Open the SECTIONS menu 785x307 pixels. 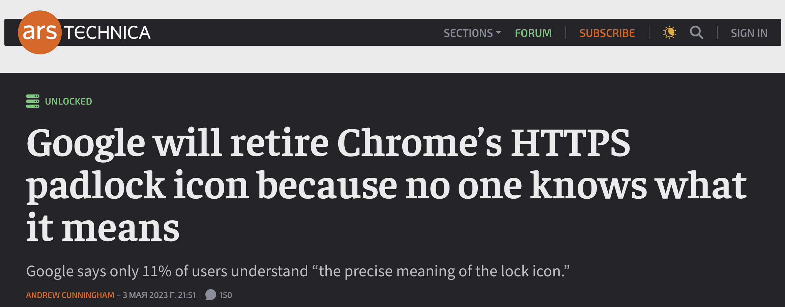(x=468, y=33)
